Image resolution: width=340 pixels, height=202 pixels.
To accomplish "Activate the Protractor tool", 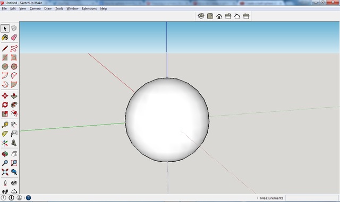I will 5,134.
